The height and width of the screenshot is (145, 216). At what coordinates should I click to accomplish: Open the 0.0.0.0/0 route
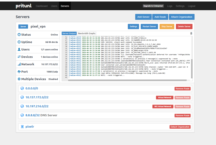point(32,88)
